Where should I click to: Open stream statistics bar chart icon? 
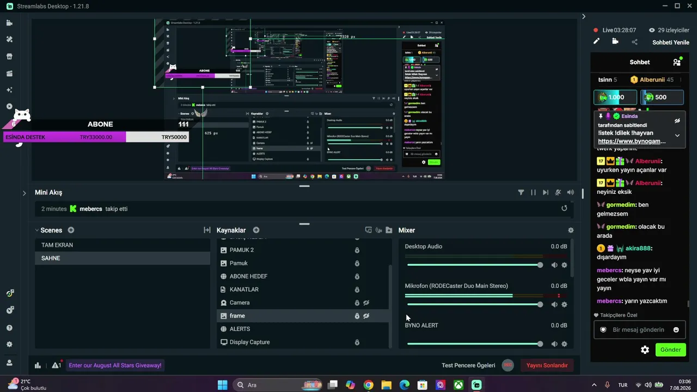coord(38,365)
